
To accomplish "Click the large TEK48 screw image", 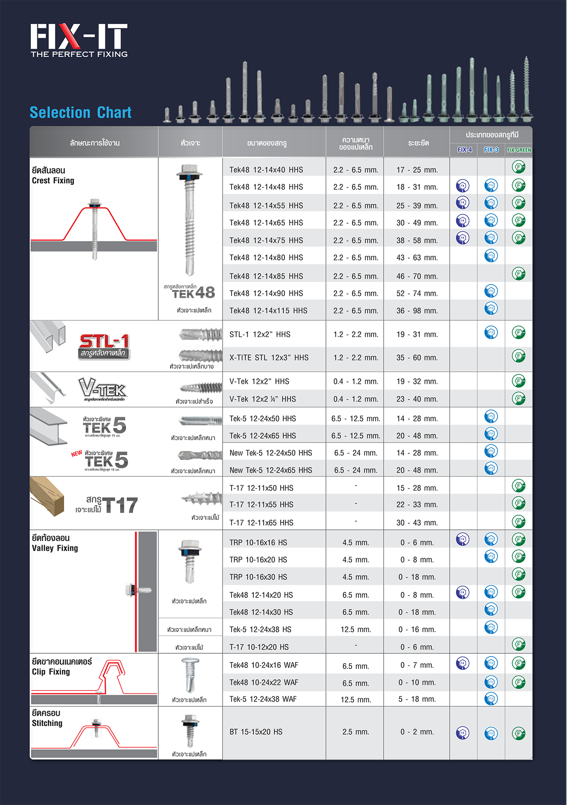I will pos(190,220).
